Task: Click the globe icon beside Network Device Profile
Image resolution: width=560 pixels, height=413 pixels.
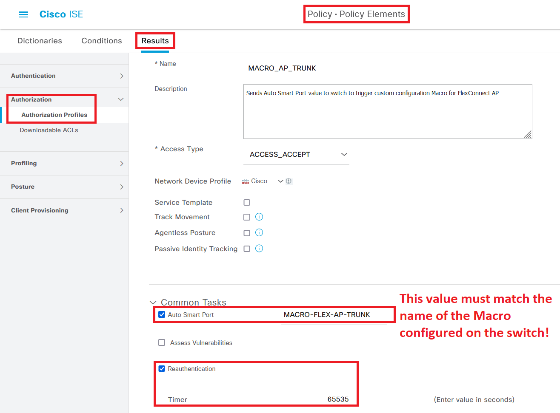Action: [x=289, y=181]
